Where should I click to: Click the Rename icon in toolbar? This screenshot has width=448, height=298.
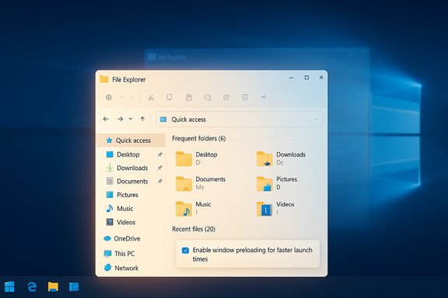coord(208,97)
